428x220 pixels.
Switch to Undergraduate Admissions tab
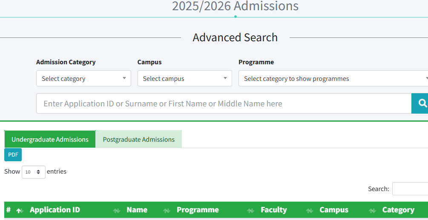click(x=50, y=139)
